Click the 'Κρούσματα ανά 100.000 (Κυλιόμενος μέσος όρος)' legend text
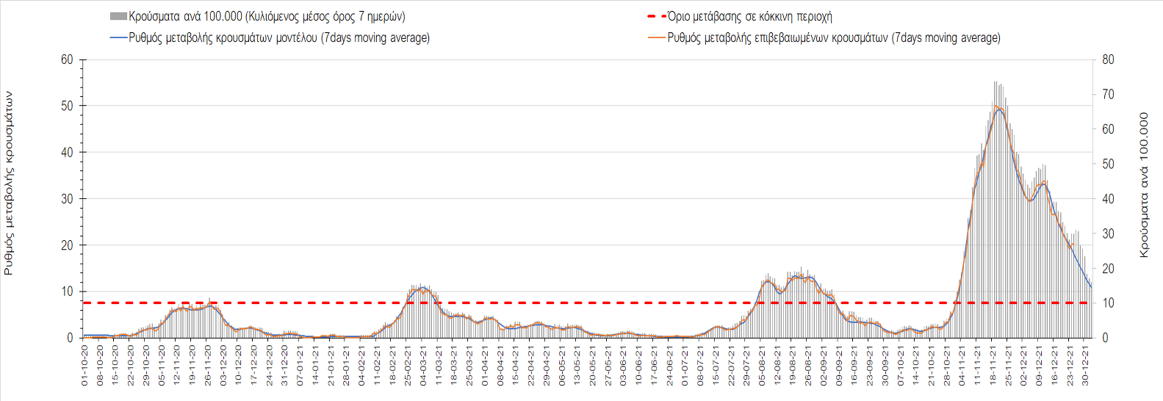The height and width of the screenshot is (401, 1163). click(267, 16)
